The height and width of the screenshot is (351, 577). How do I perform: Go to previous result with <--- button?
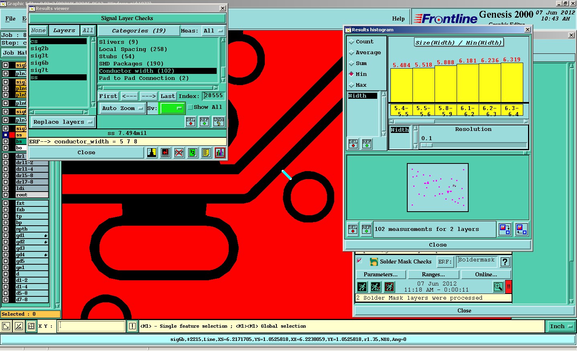tap(129, 96)
